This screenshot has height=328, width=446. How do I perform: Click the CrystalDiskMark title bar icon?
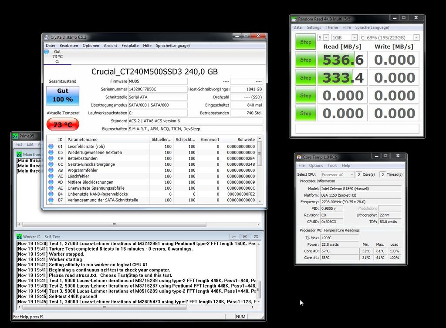coord(294,19)
